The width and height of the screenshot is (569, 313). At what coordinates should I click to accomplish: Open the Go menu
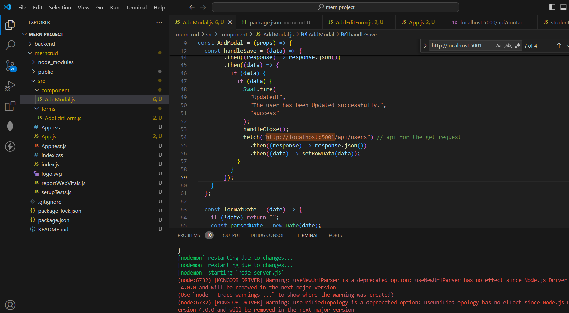click(100, 7)
